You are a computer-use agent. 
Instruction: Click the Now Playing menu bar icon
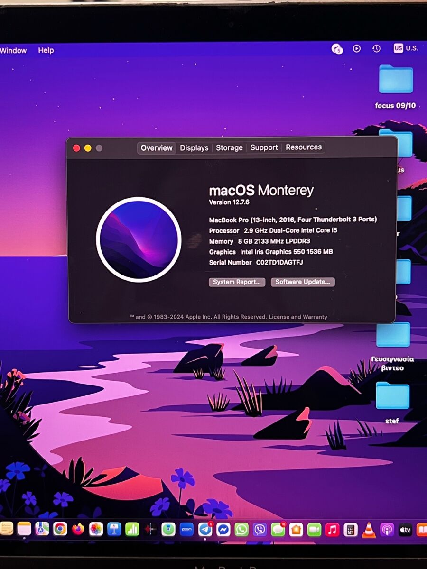(x=357, y=48)
